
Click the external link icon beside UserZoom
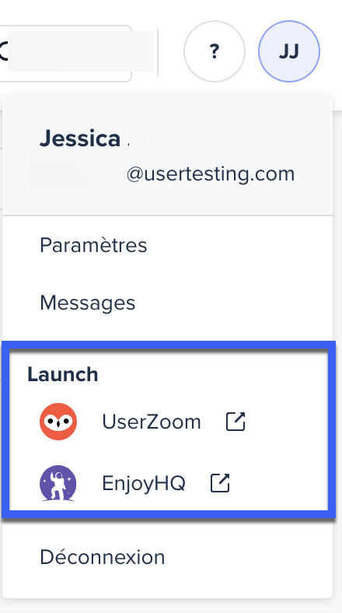[236, 422]
